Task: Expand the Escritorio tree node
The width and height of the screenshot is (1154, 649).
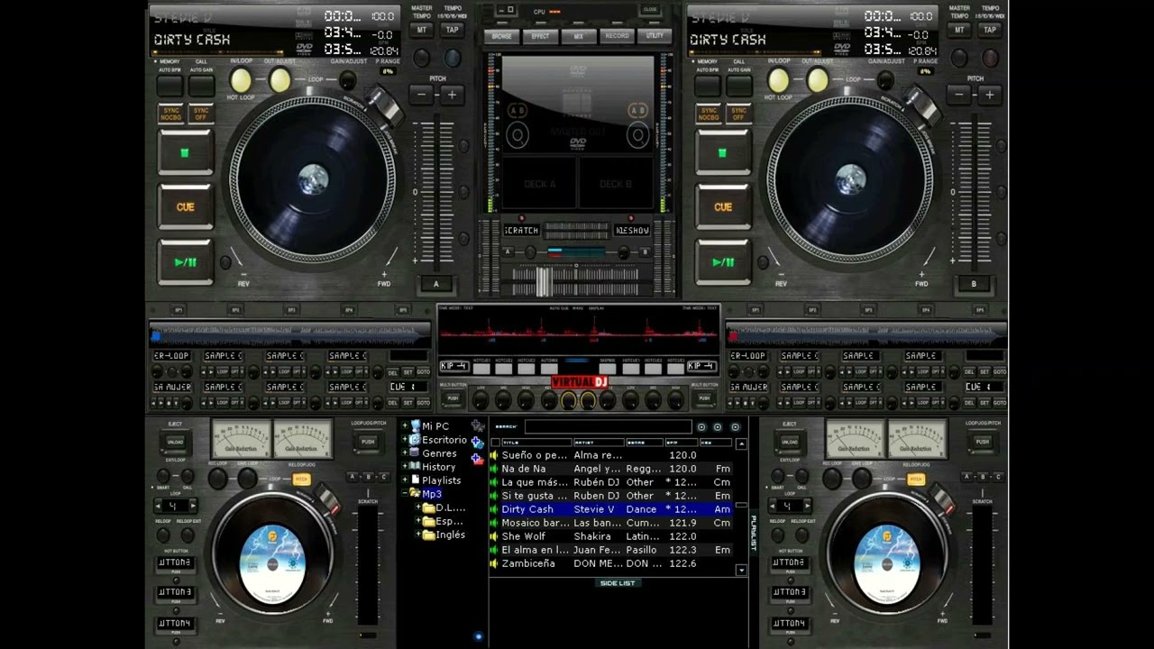Action: click(405, 440)
